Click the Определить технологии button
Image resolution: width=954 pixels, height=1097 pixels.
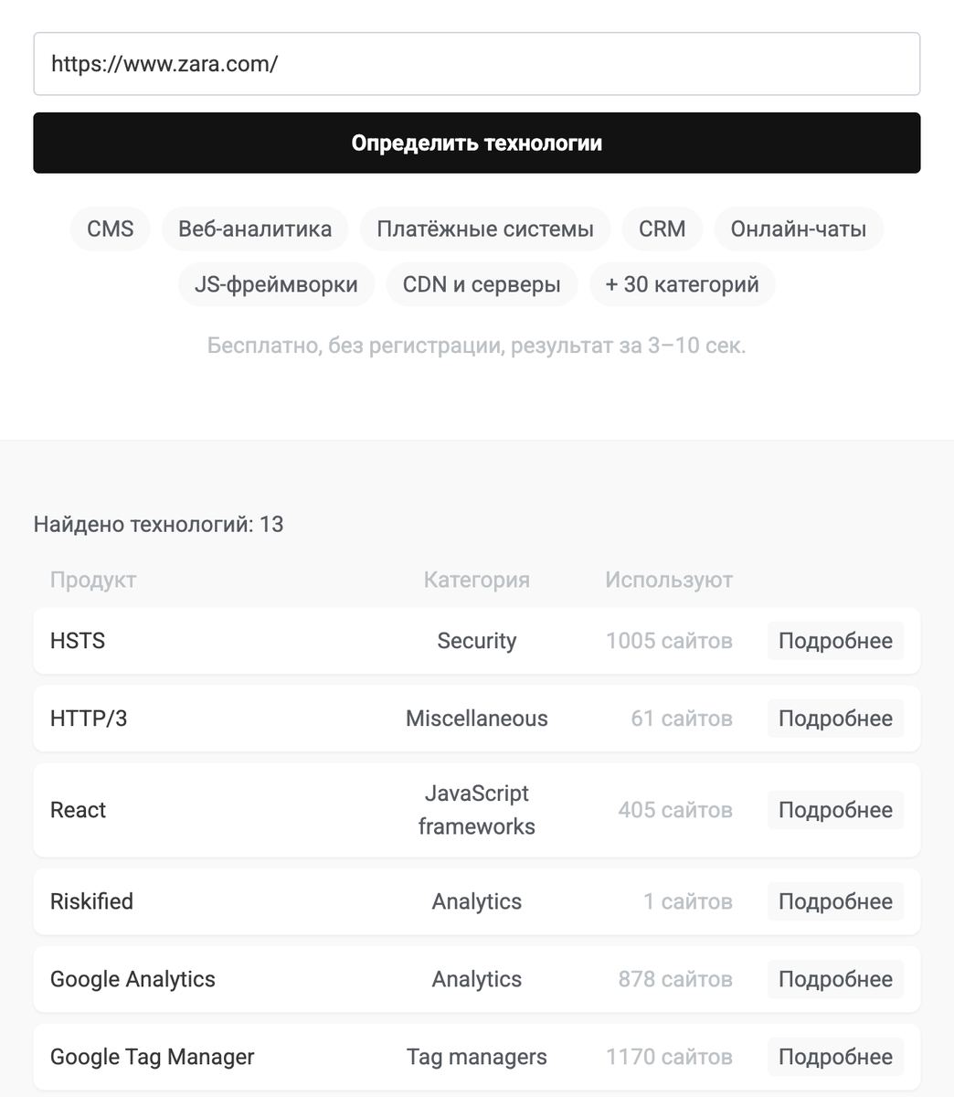pyautogui.click(x=476, y=143)
